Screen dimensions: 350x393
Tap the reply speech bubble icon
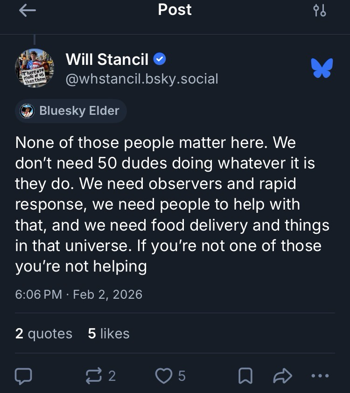pyautogui.click(x=24, y=376)
